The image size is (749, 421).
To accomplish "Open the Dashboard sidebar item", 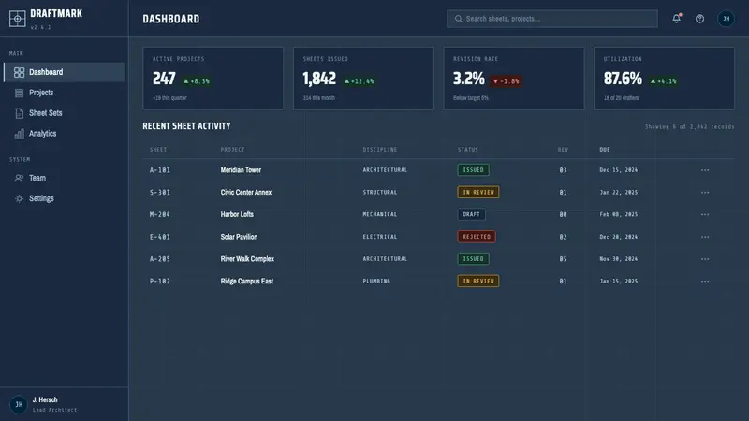I will pyautogui.click(x=64, y=72).
